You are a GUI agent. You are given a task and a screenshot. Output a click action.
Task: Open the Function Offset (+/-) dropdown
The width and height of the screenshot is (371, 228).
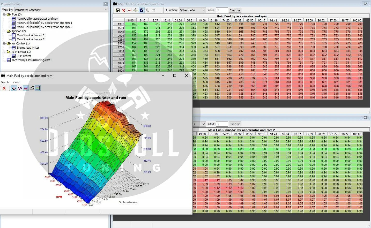192,10
